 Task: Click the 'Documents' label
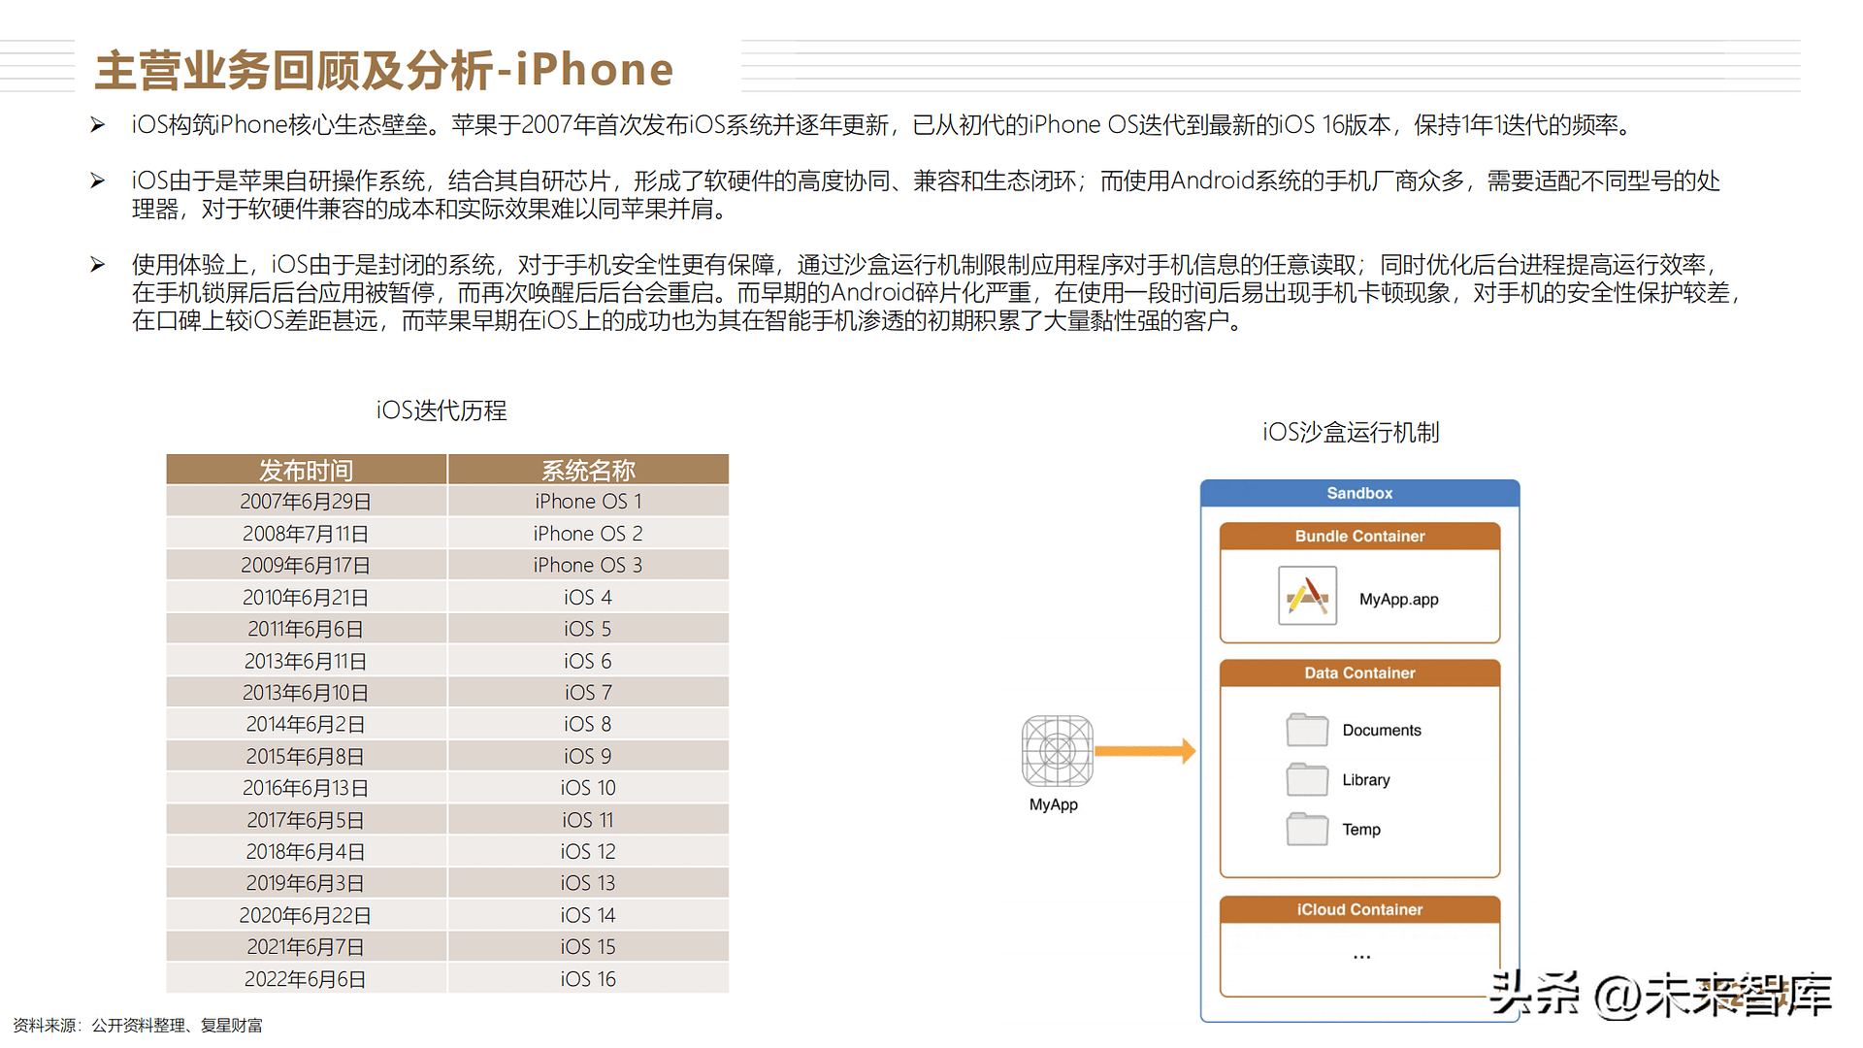(1382, 730)
